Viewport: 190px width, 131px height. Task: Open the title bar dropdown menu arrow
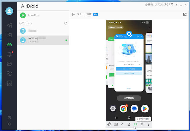pos(177,5)
